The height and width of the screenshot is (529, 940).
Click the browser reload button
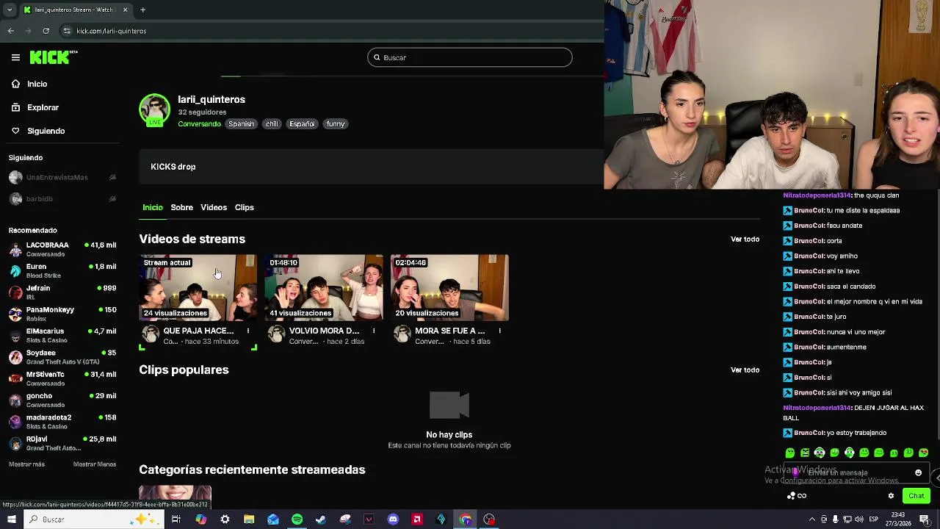[x=46, y=31]
